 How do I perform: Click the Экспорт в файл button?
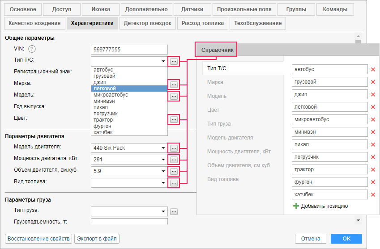[x=96, y=239]
